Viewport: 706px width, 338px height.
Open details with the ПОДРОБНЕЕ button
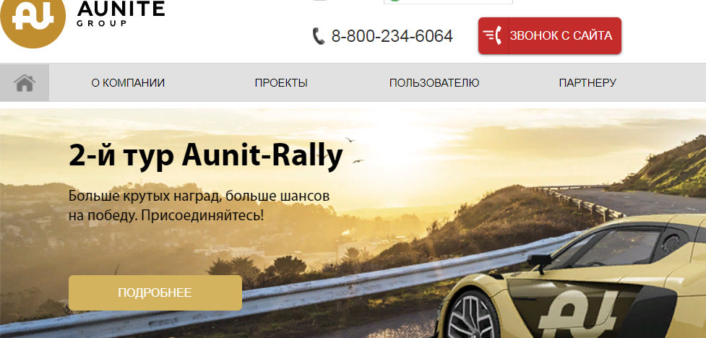[155, 292]
